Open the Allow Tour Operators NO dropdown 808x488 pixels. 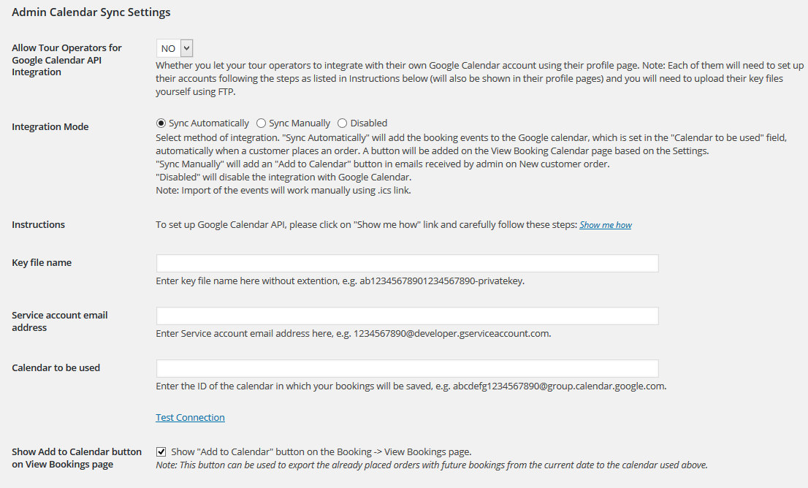(175, 48)
